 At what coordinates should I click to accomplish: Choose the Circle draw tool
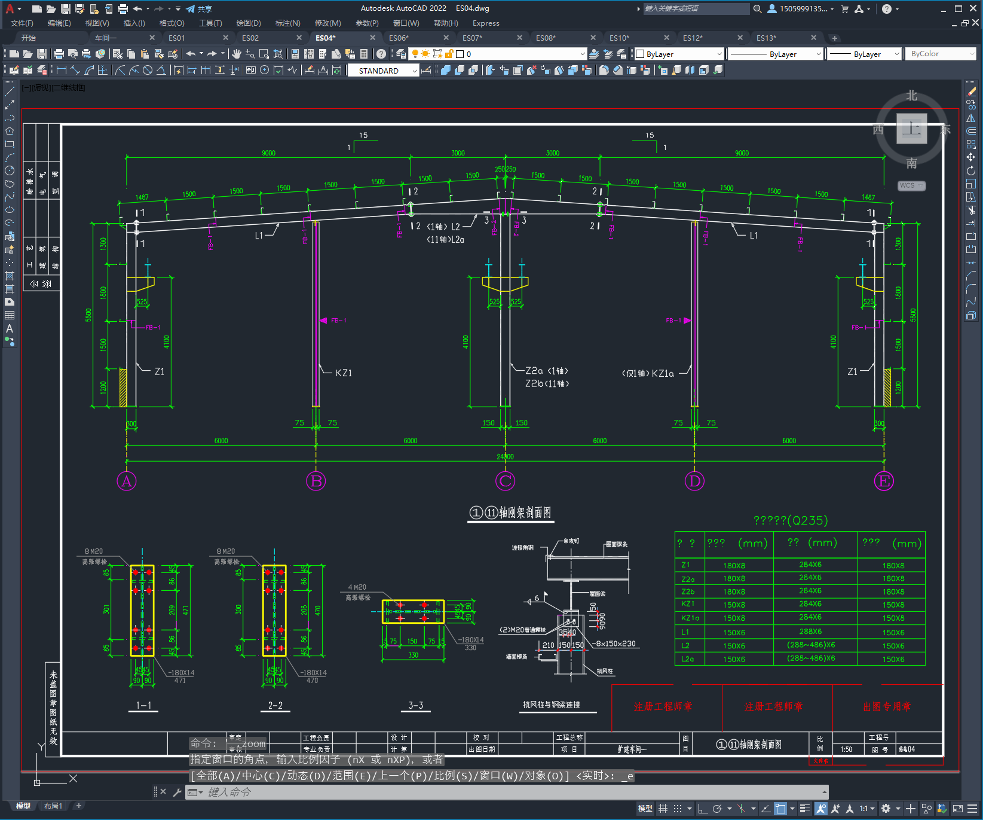10,170
